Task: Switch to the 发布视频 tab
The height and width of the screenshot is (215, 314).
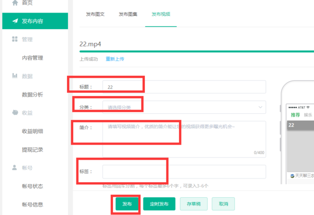Action: pyautogui.click(x=161, y=14)
